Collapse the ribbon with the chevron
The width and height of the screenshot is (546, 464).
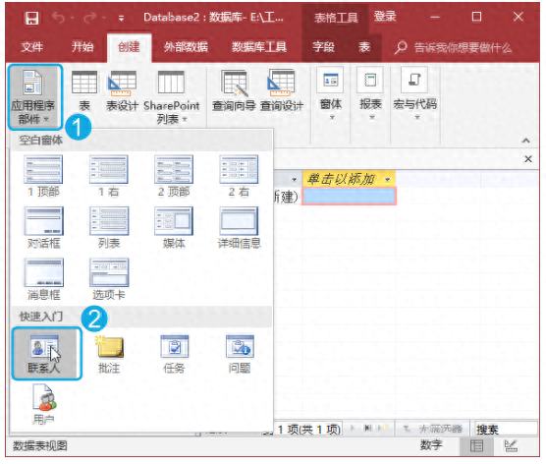[526, 141]
